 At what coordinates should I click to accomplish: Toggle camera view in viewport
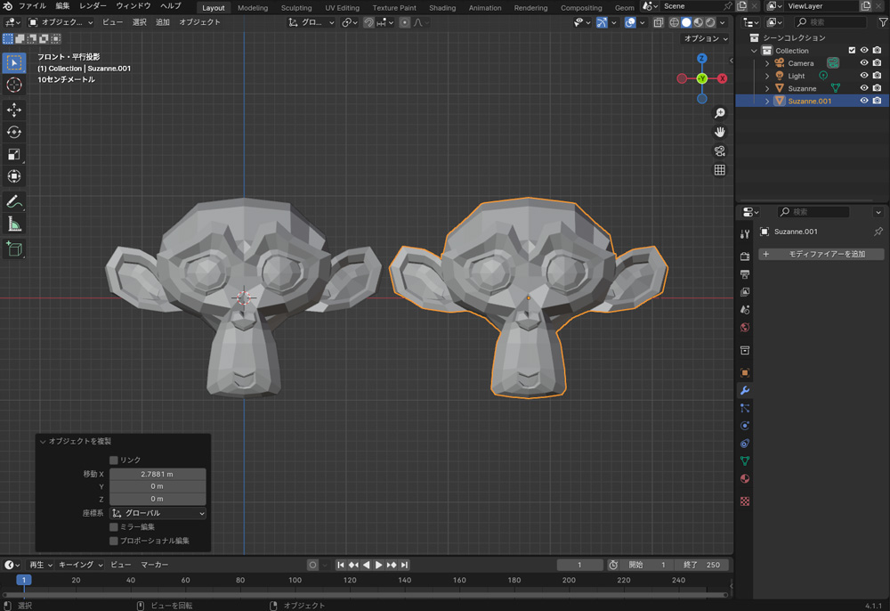coord(719,151)
